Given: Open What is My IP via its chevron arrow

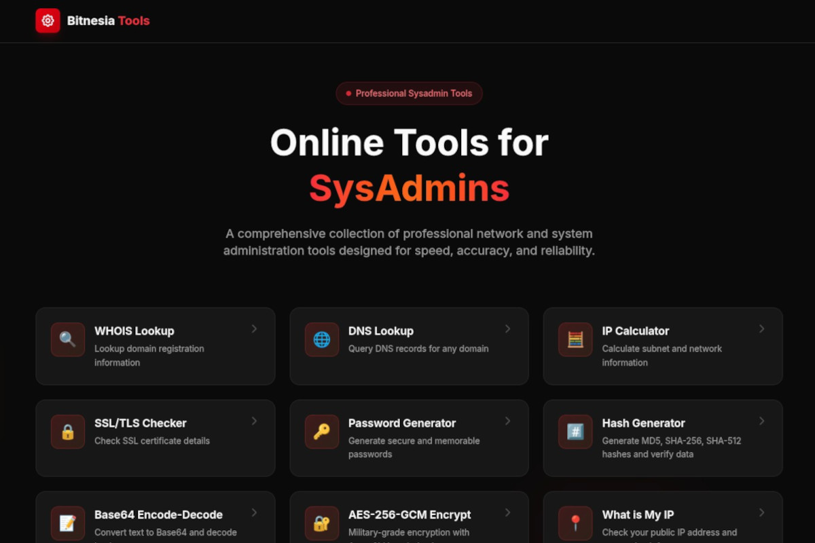Looking at the screenshot, I should tap(762, 513).
